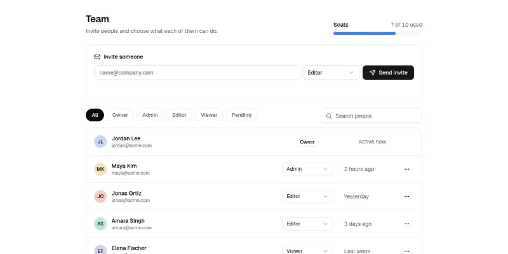This screenshot has width=508, height=254.
Task: Click the 2 hours ago timestamp
Action: tap(359, 169)
